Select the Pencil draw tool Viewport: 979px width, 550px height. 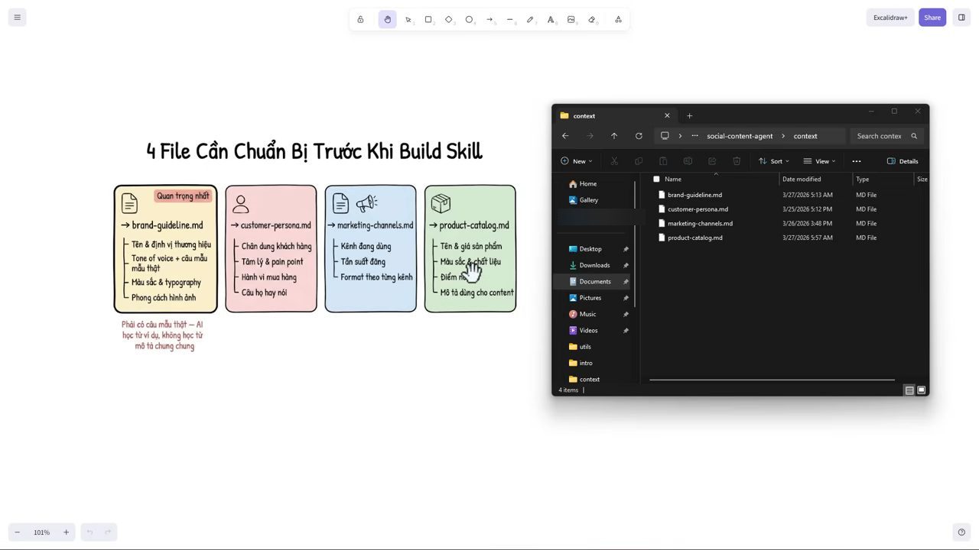(531, 19)
